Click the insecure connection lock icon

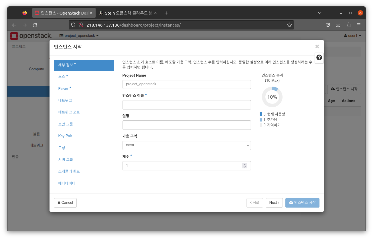(x=81, y=25)
